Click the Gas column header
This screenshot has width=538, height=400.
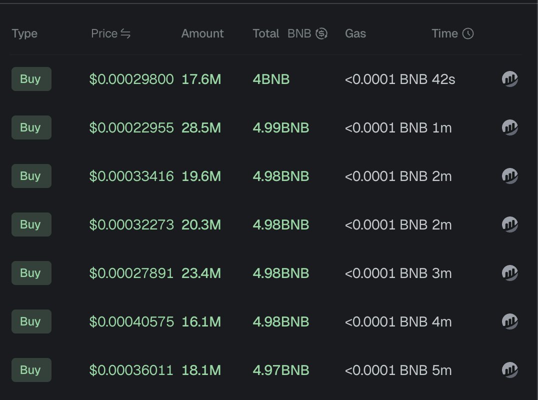coord(355,33)
